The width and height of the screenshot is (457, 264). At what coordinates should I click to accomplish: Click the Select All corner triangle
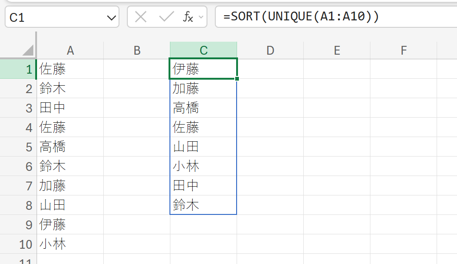(28, 50)
